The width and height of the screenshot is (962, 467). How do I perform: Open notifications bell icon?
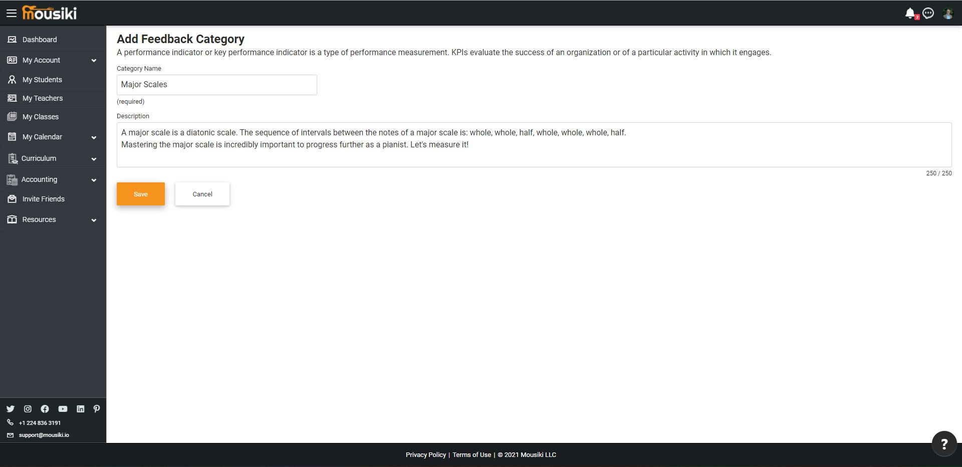[x=910, y=14]
